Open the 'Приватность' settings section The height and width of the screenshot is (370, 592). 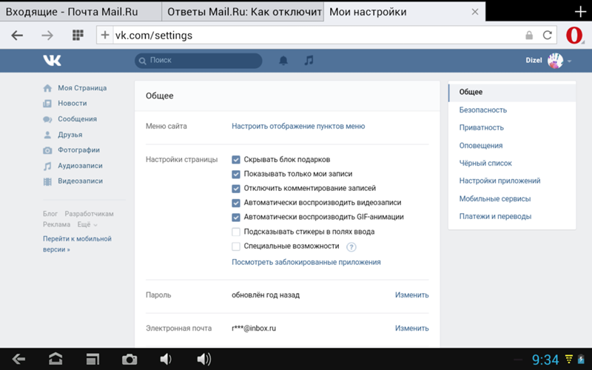tap(481, 127)
